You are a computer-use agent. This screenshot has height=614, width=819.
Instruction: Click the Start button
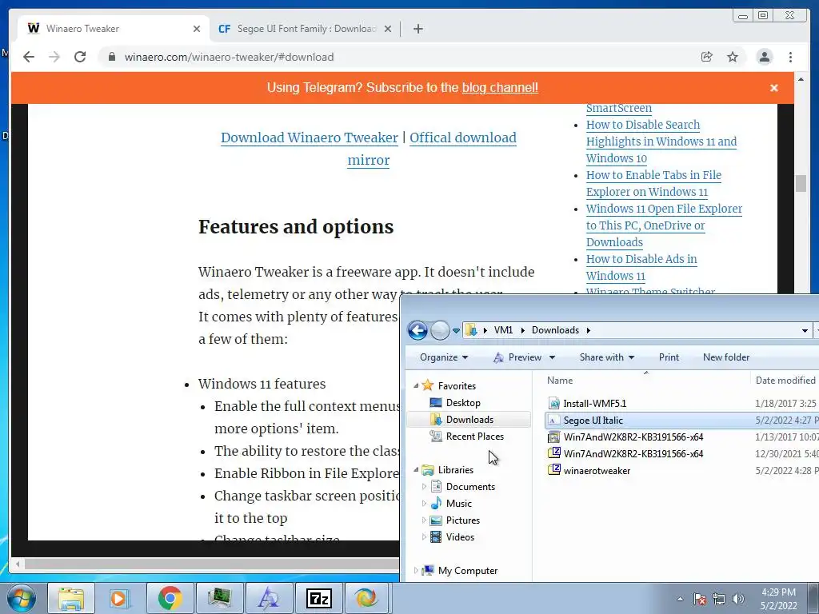point(21,598)
